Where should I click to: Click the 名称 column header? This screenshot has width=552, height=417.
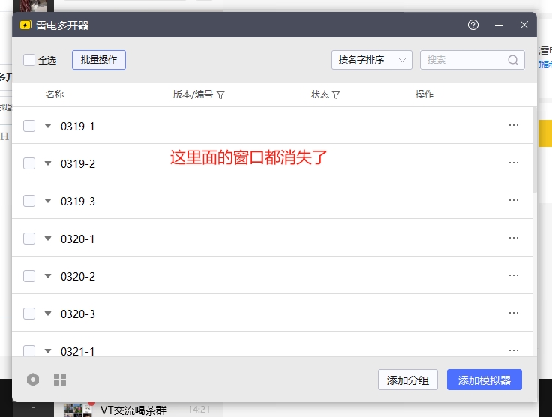click(x=55, y=95)
